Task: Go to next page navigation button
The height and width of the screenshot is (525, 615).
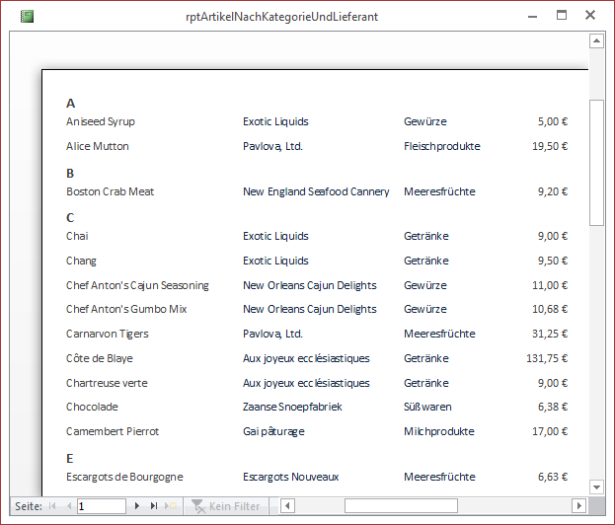Action: [x=137, y=506]
